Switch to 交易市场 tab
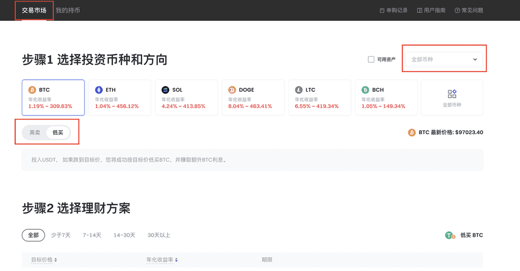This screenshot has height=271, width=520. [x=34, y=10]
